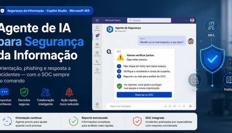This screenshot has width=232, height=133.
Task: Send the message with the arrow icon
Action: click(x=191, y=106)
